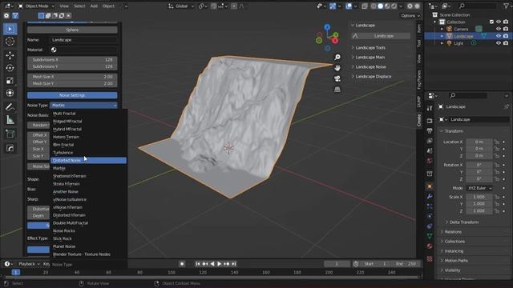Viewport: 513px width, 288px height.
Task: Select the Transform tool
Action: pyautogui.click(x=10, y=93)
